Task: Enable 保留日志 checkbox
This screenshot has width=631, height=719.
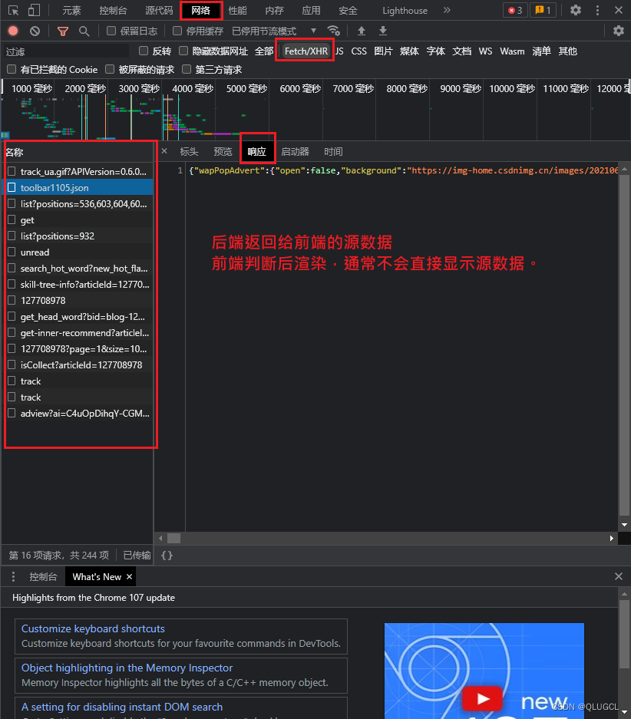Action: pyautogui.click(x=111, y=31)
